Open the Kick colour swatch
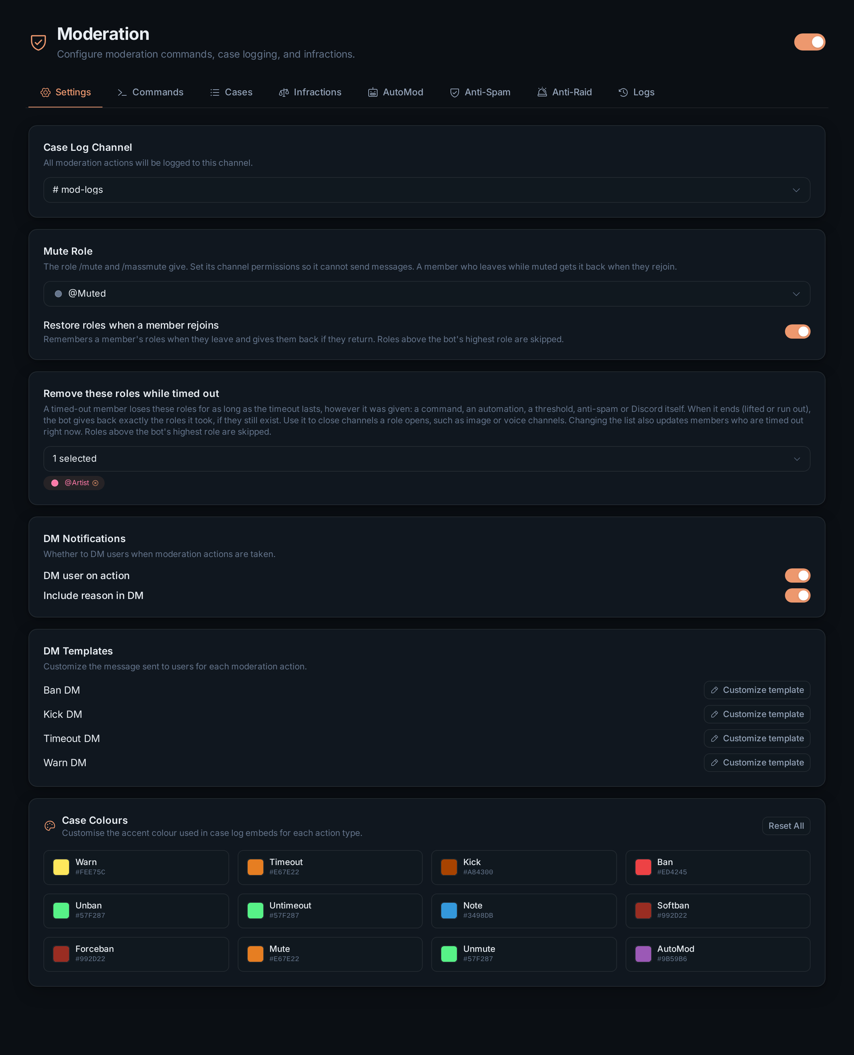The height and width of the screenshot is (1055, 854). [449, 867]
